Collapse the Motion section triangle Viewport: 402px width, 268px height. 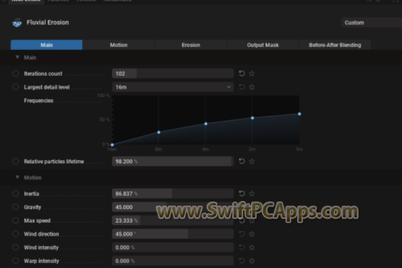click(x=17, y=177)
